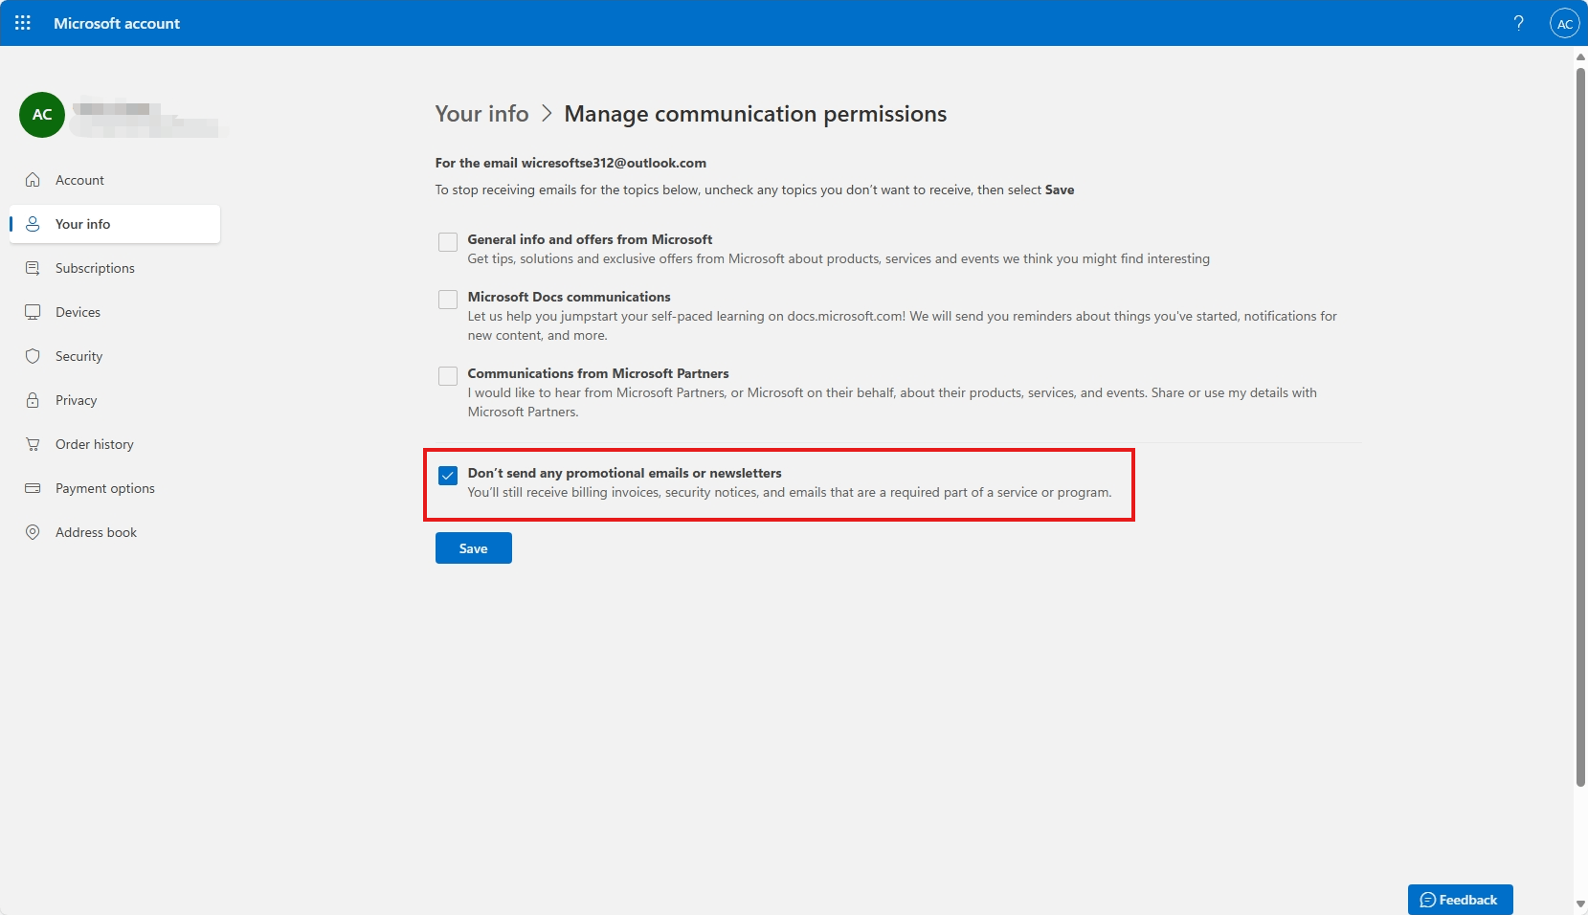Click the Manage communication permissions heading
Screen dimensions: 1588x915
click(755, 114)
